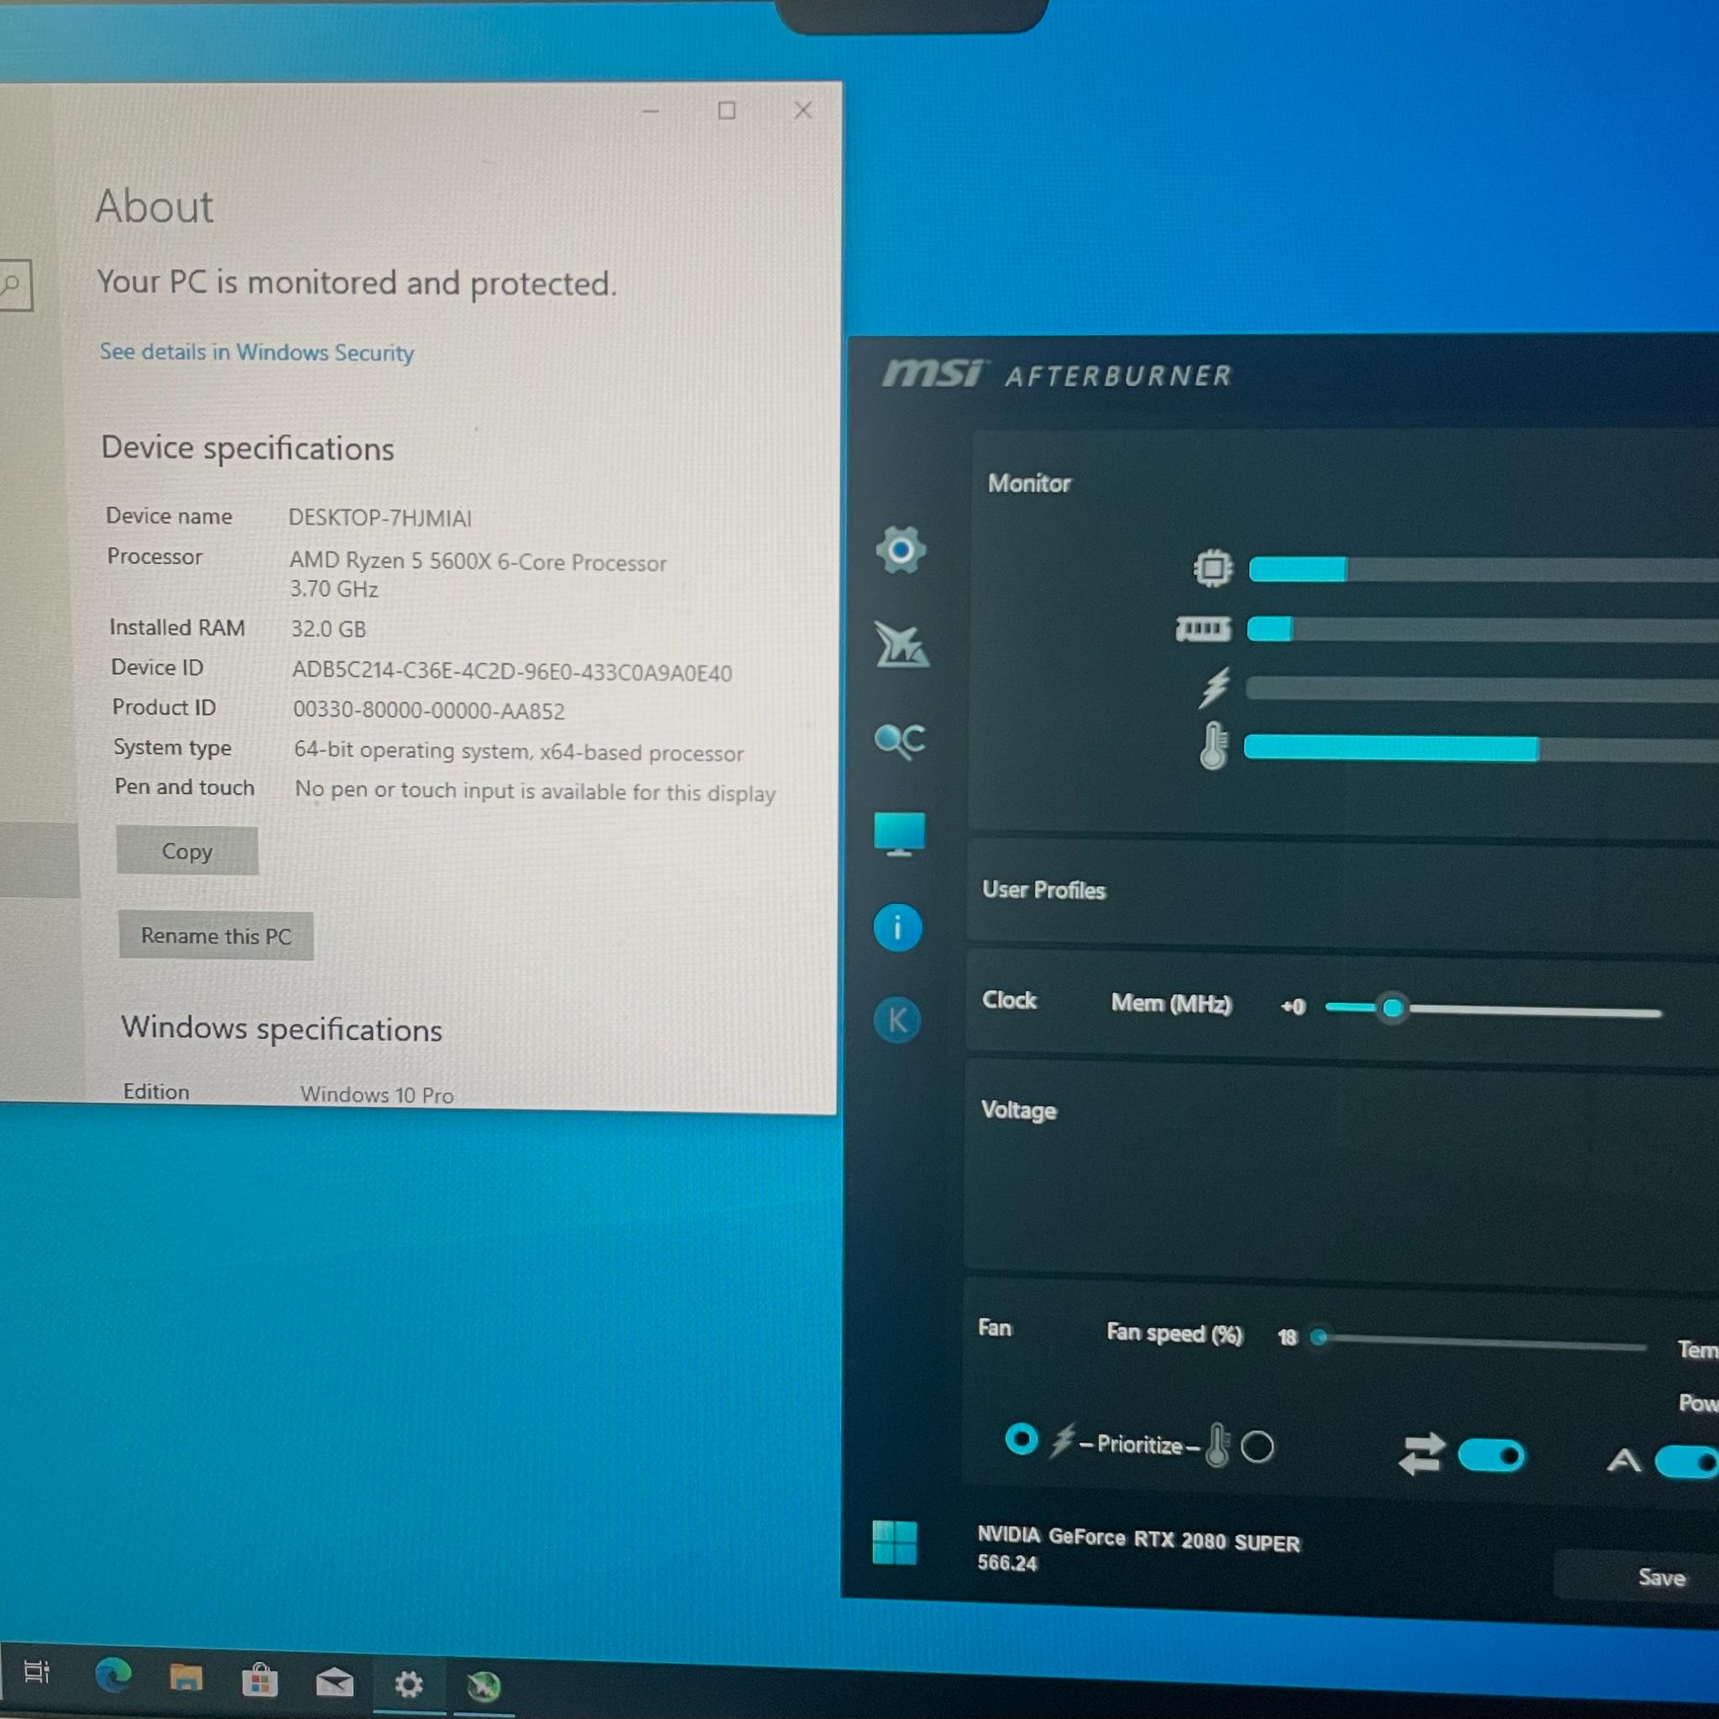This screenshot has height=1719, width=1719.
Task: Toggle the auto fan switch beside "A"
Action: 1687,1462
